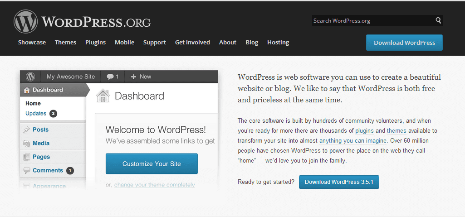This screenshot has height=221, width=465.
Task: Open the Themes menu item
Action: (x=65, y=42)
